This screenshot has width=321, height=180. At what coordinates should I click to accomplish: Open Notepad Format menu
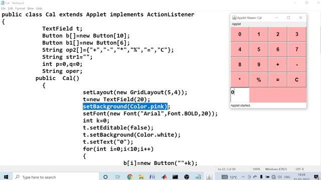(20, 8)
